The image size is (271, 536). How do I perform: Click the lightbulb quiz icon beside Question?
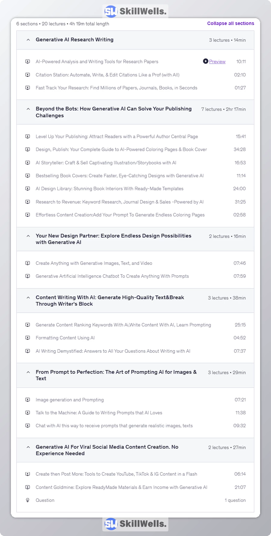coord(28,500)
